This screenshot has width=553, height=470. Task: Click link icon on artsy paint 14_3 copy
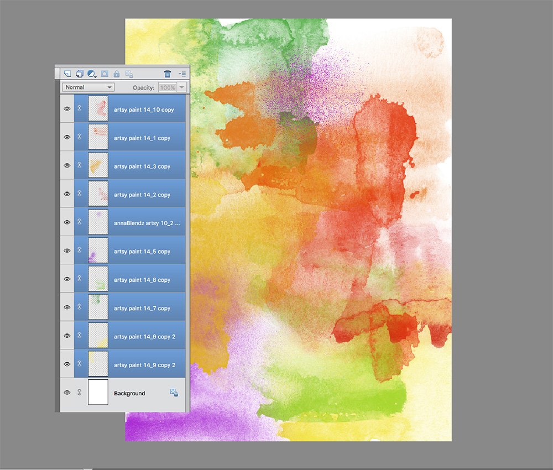80,165
